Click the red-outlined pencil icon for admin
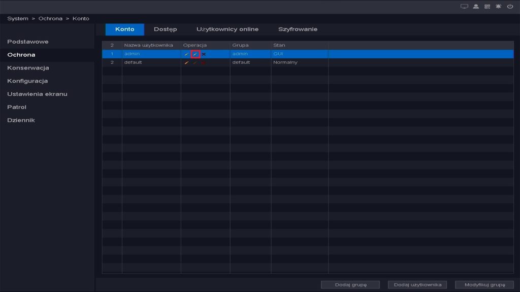This screenshot has width=520, height=292. click(x=195, y=54)
